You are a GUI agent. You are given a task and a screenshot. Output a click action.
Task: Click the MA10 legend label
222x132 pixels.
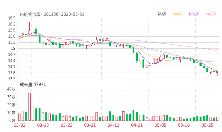[x=177, y=14]
